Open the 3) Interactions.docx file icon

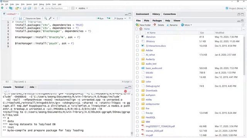pyautogui.click(x=143, y=46)
